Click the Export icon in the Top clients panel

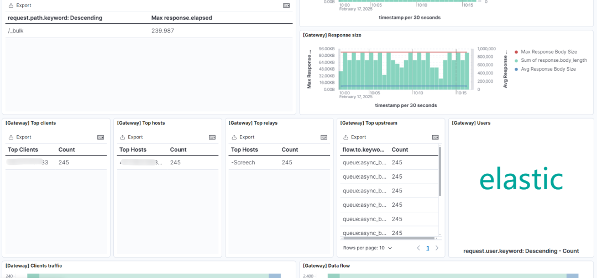(x=11, y=137)
